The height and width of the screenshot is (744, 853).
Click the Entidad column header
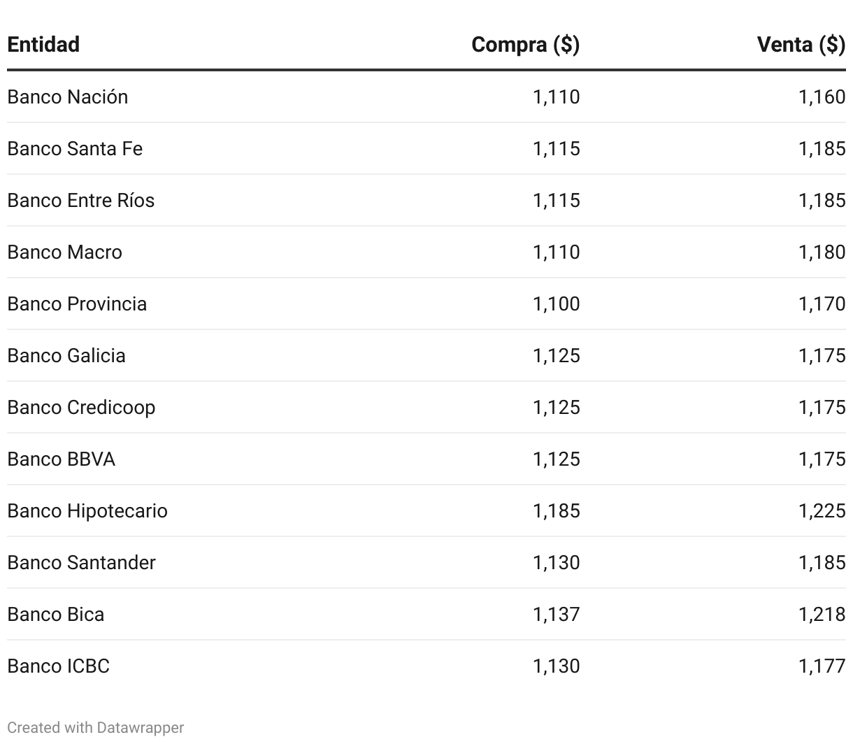43,45
